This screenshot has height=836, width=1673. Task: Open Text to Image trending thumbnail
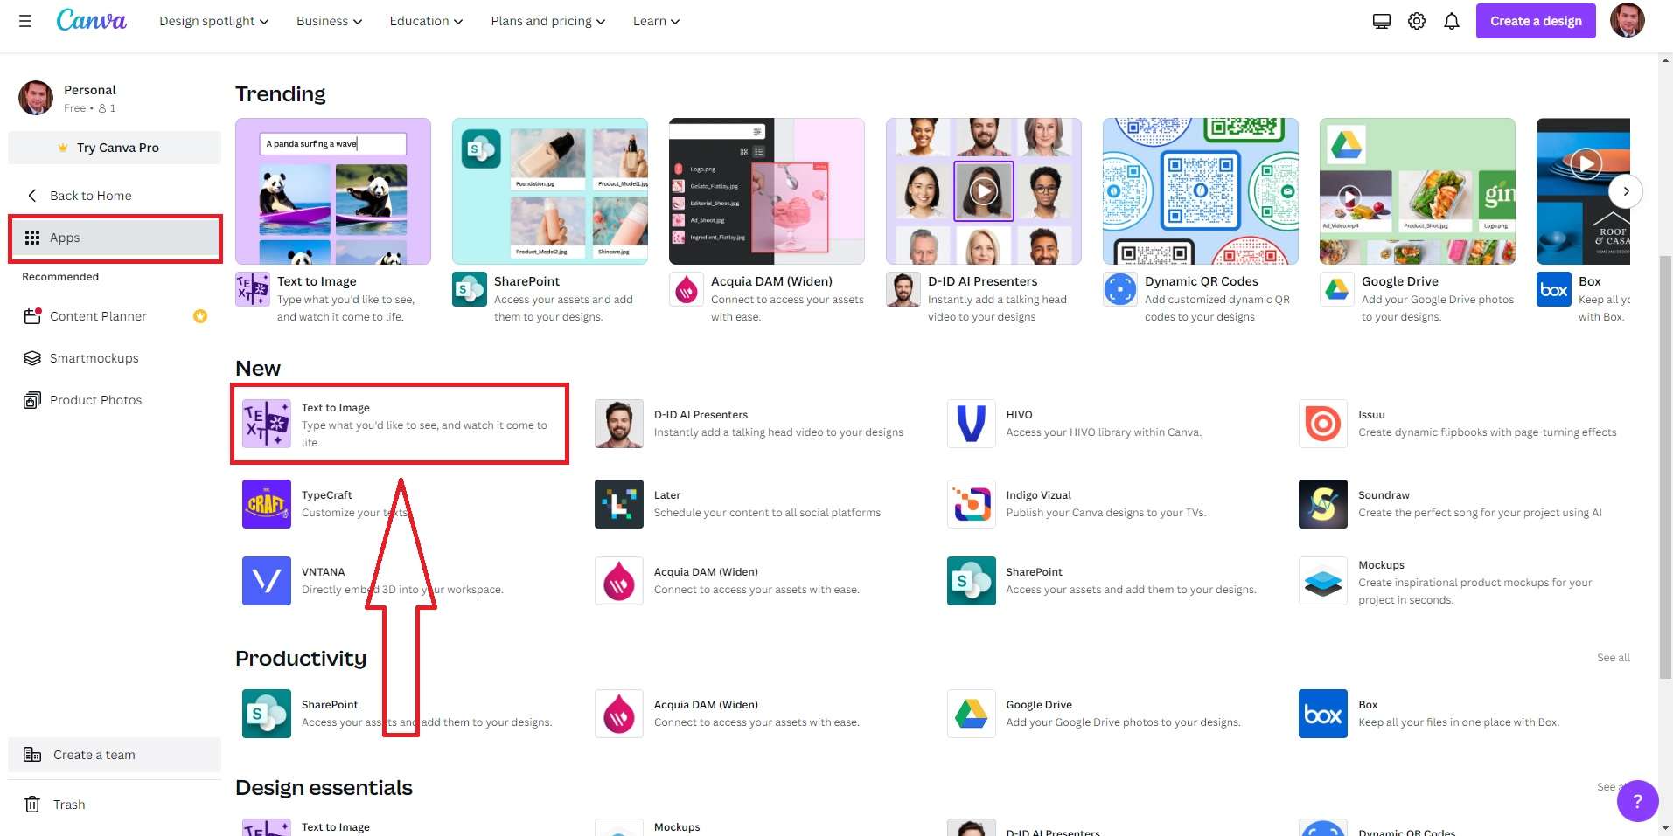click(333, 191)
